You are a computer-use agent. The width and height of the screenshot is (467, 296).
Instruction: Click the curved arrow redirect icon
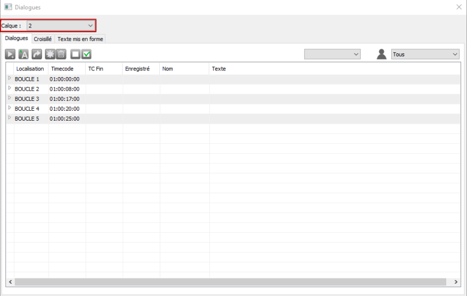pos(37,54)
